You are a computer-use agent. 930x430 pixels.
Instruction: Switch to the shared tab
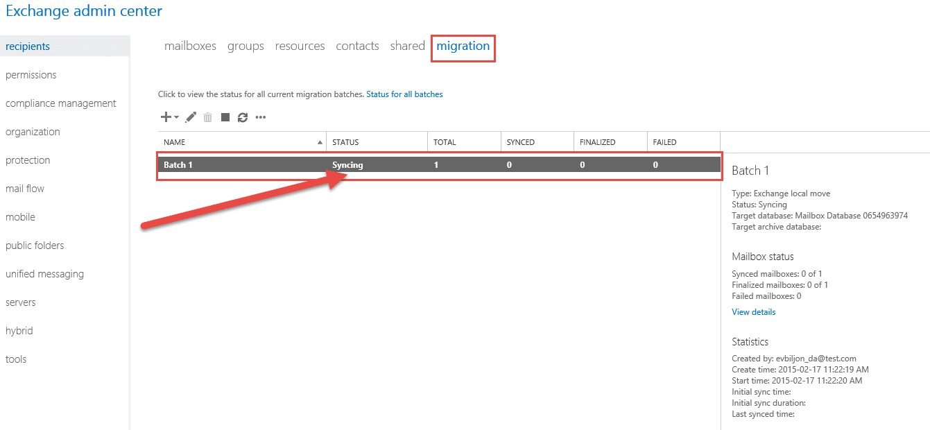click(x=407, y=46)
